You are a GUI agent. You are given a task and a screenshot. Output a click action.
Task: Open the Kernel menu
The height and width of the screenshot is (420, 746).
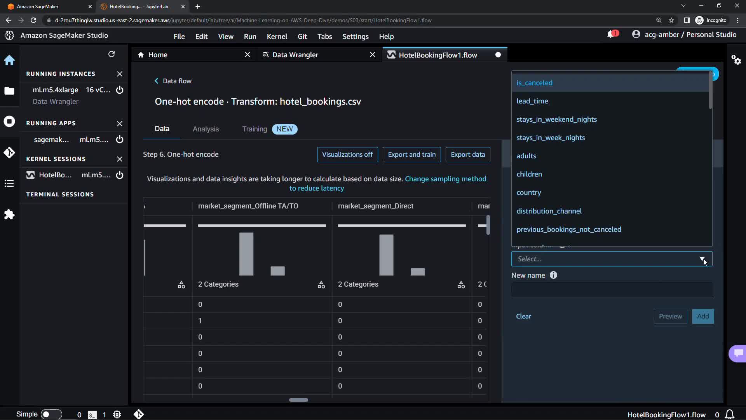[x=277, y=37]
